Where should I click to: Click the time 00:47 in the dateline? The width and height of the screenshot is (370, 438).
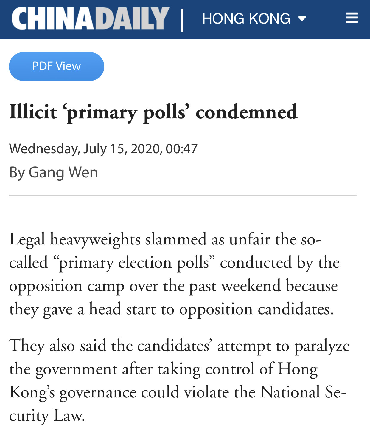tap(181, 148)
